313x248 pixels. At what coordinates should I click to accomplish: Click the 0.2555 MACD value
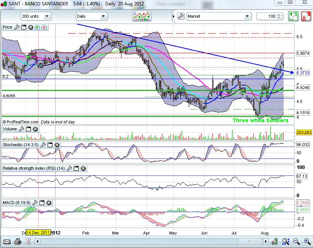coord(303,203)
